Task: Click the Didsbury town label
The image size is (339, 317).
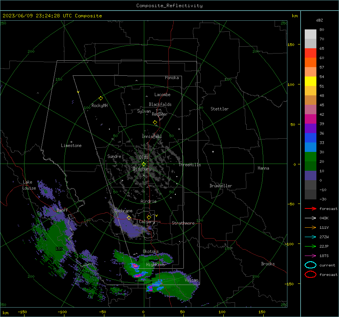Action: [142, 169]
